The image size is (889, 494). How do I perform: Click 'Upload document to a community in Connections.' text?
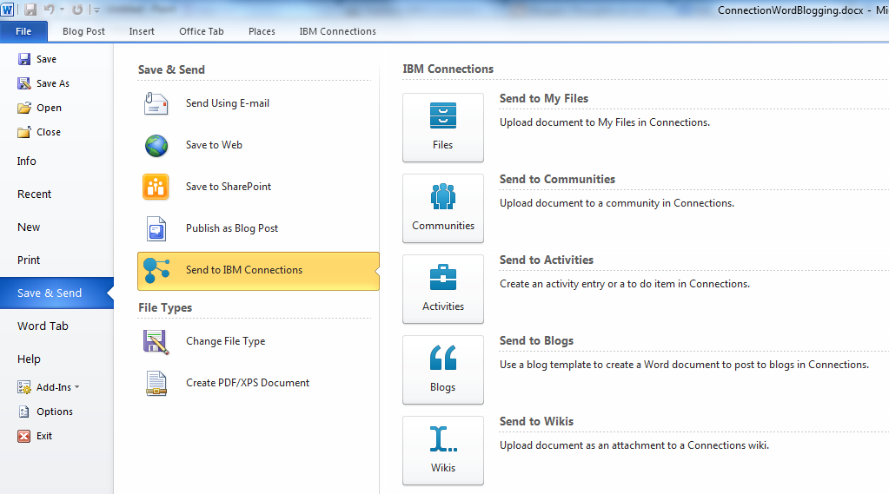click(x=617, y=203)
